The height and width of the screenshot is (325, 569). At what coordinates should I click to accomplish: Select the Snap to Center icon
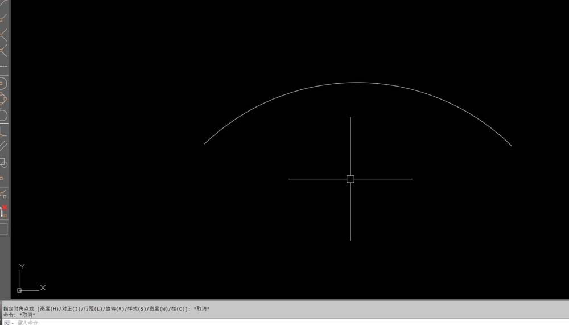click(3, 83)
